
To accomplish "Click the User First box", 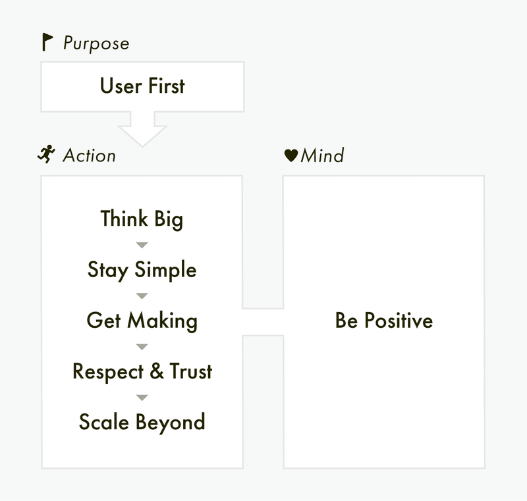I will 142,86.
